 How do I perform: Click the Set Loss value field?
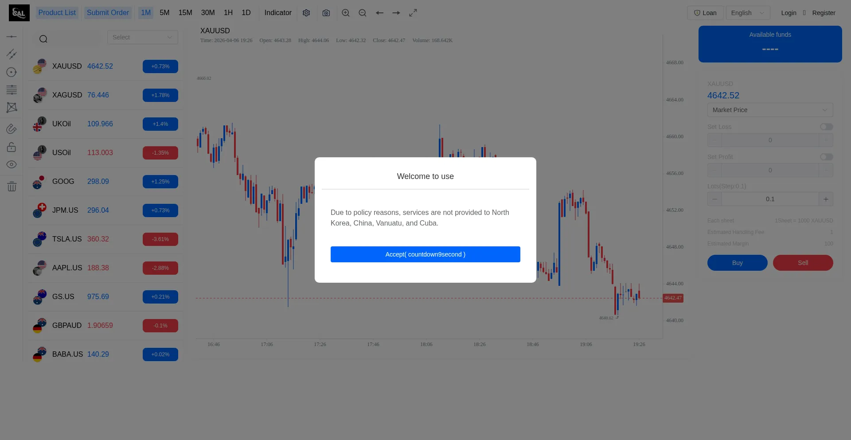click(x=770, y=140)
